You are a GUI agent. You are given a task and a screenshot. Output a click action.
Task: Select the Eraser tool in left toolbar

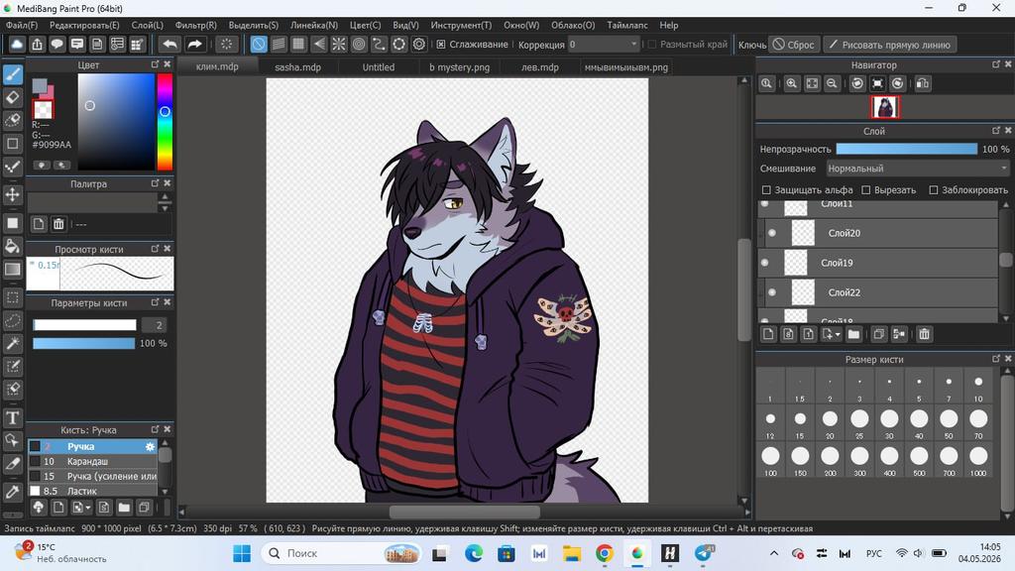[12, 98]
